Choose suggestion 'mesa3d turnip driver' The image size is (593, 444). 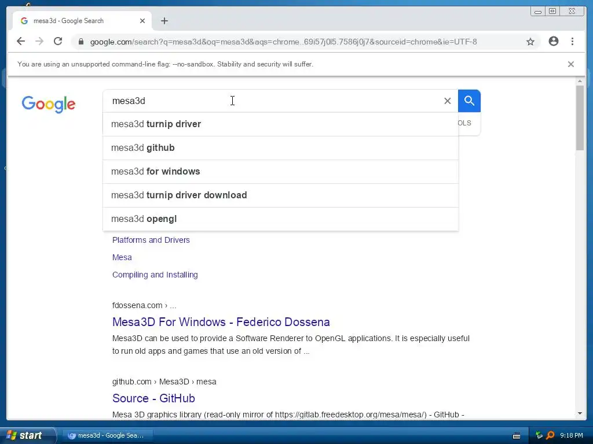280,124
